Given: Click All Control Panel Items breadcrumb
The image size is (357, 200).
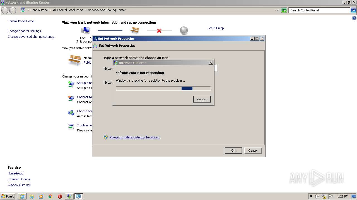Looking at the screenshot, I should [68, 10].
